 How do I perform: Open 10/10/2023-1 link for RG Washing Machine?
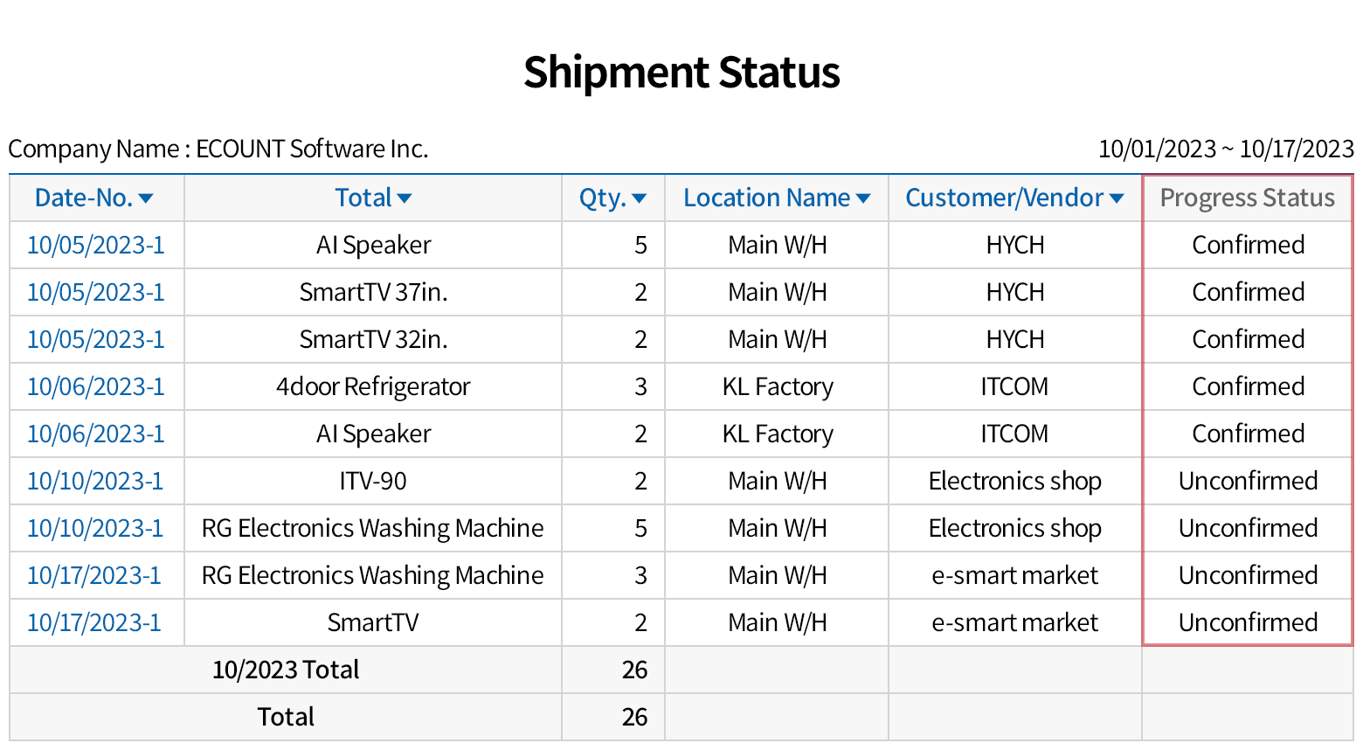[x=95, y=528]
